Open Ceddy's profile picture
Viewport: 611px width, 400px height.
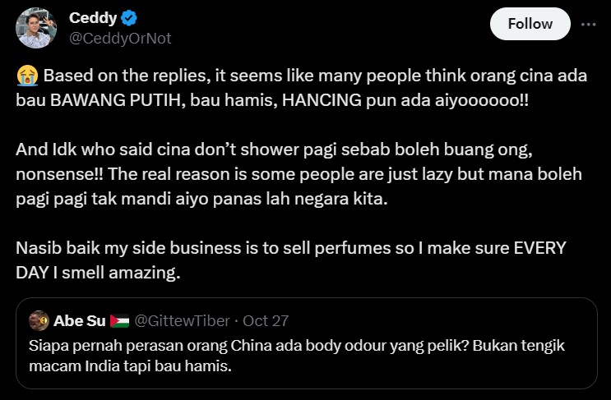36,28
